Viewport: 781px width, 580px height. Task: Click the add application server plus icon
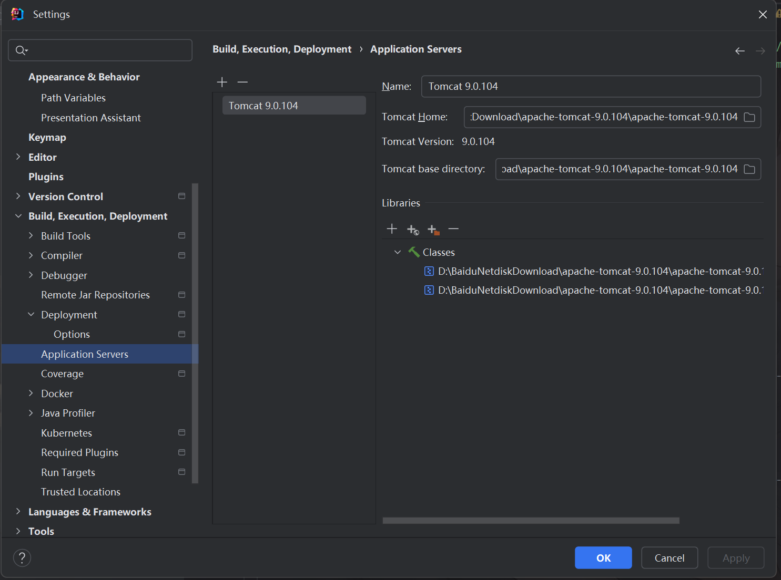click(x=222, y=82)
